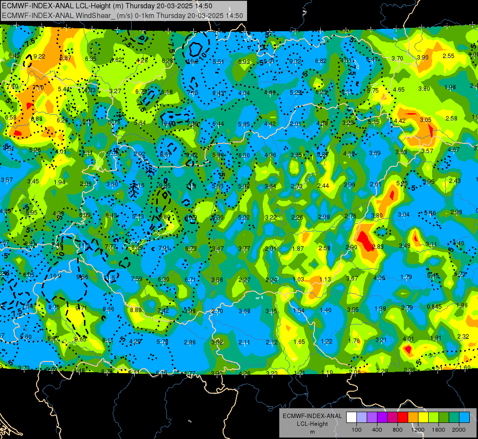
Task: Click the legend text LCL-Height
Action: click(312, 424)
